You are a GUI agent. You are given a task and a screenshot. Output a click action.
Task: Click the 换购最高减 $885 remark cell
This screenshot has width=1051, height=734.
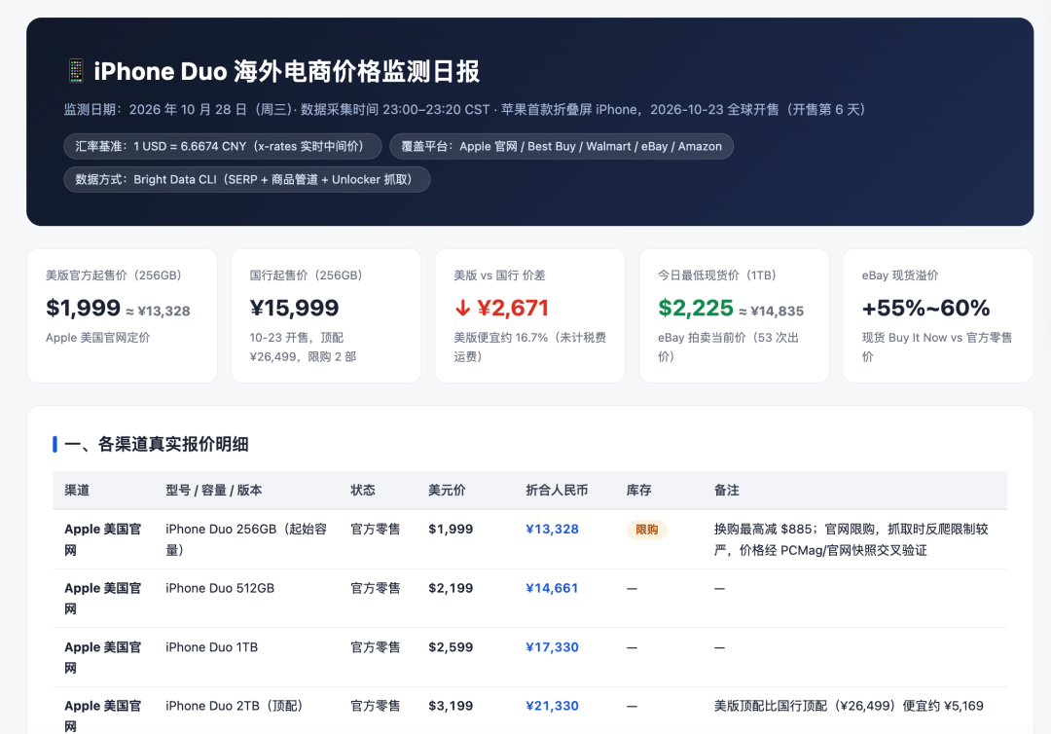(x=852, y=539)
